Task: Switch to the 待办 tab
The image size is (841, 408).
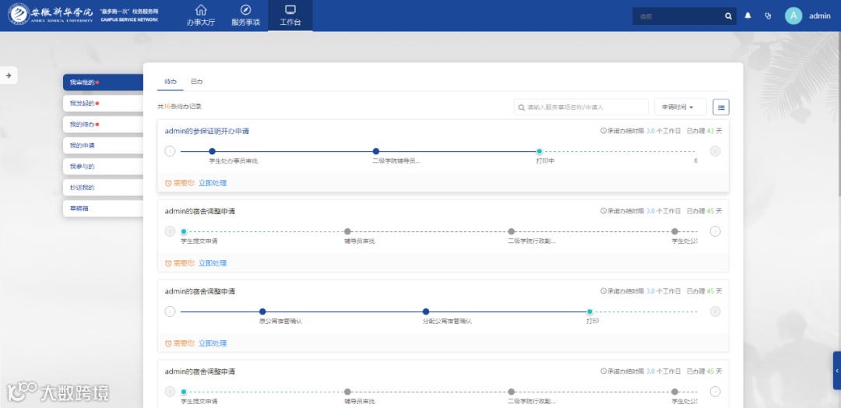Action: pos(170,82)
